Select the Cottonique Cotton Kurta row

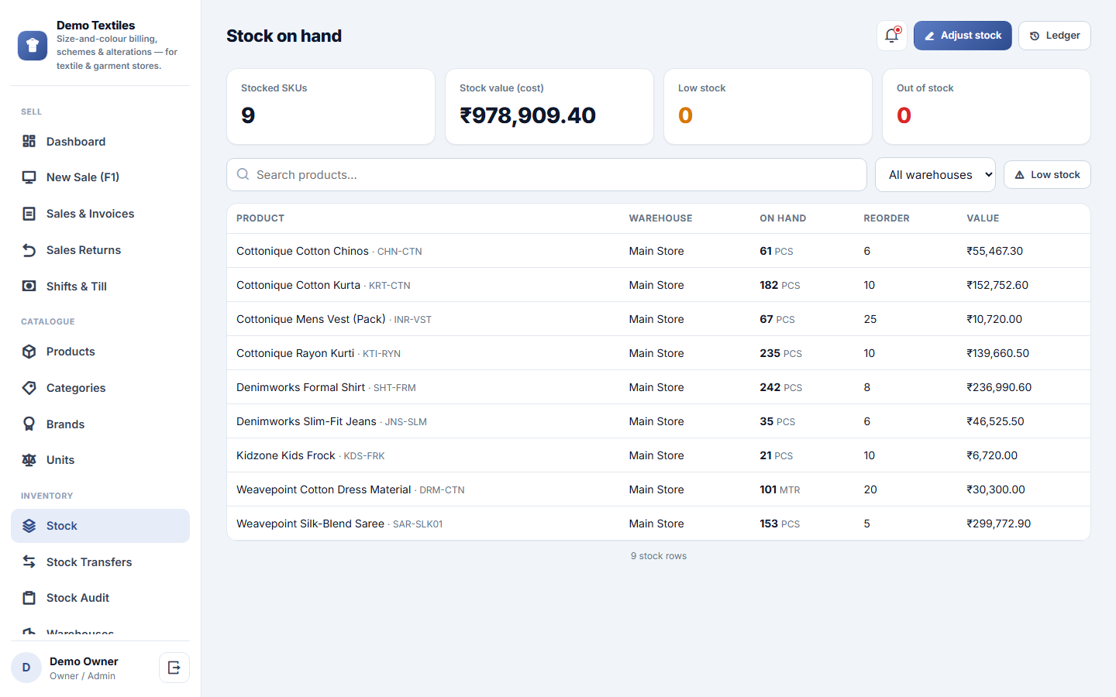(659, 285)
